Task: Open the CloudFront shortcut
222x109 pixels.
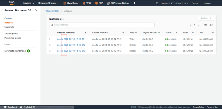Action: [x=71, y=3]
